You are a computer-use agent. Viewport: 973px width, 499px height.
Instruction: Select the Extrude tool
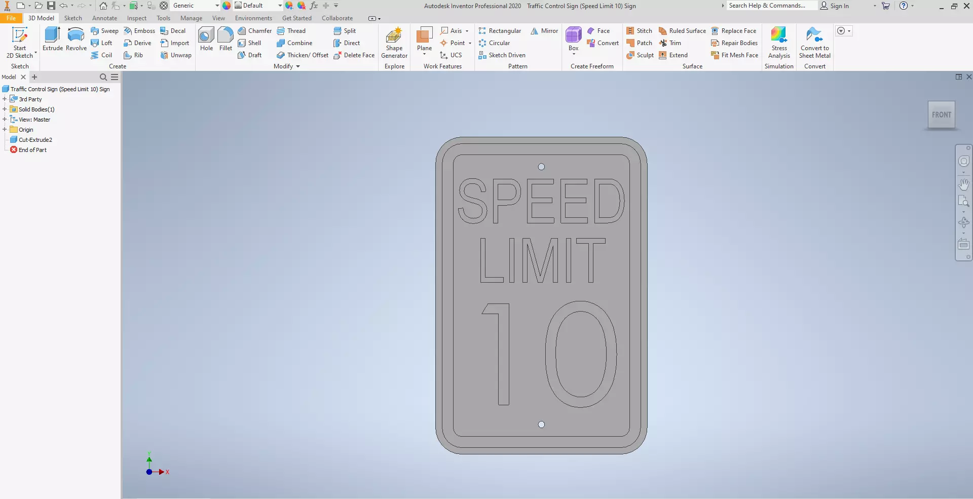pyautogui.click(x=53, y=40)
